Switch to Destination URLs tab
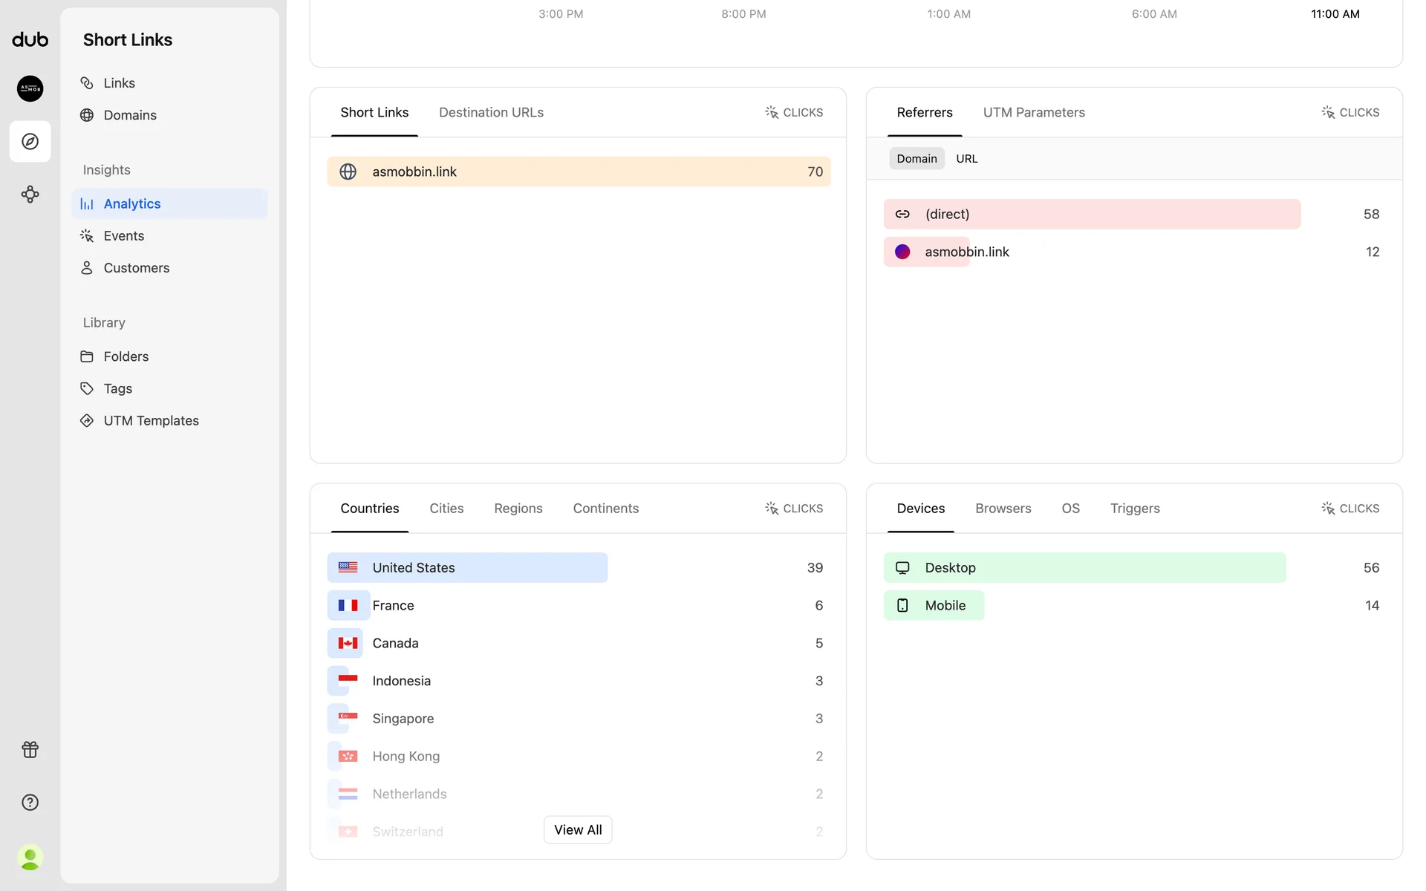 point(491,112)
